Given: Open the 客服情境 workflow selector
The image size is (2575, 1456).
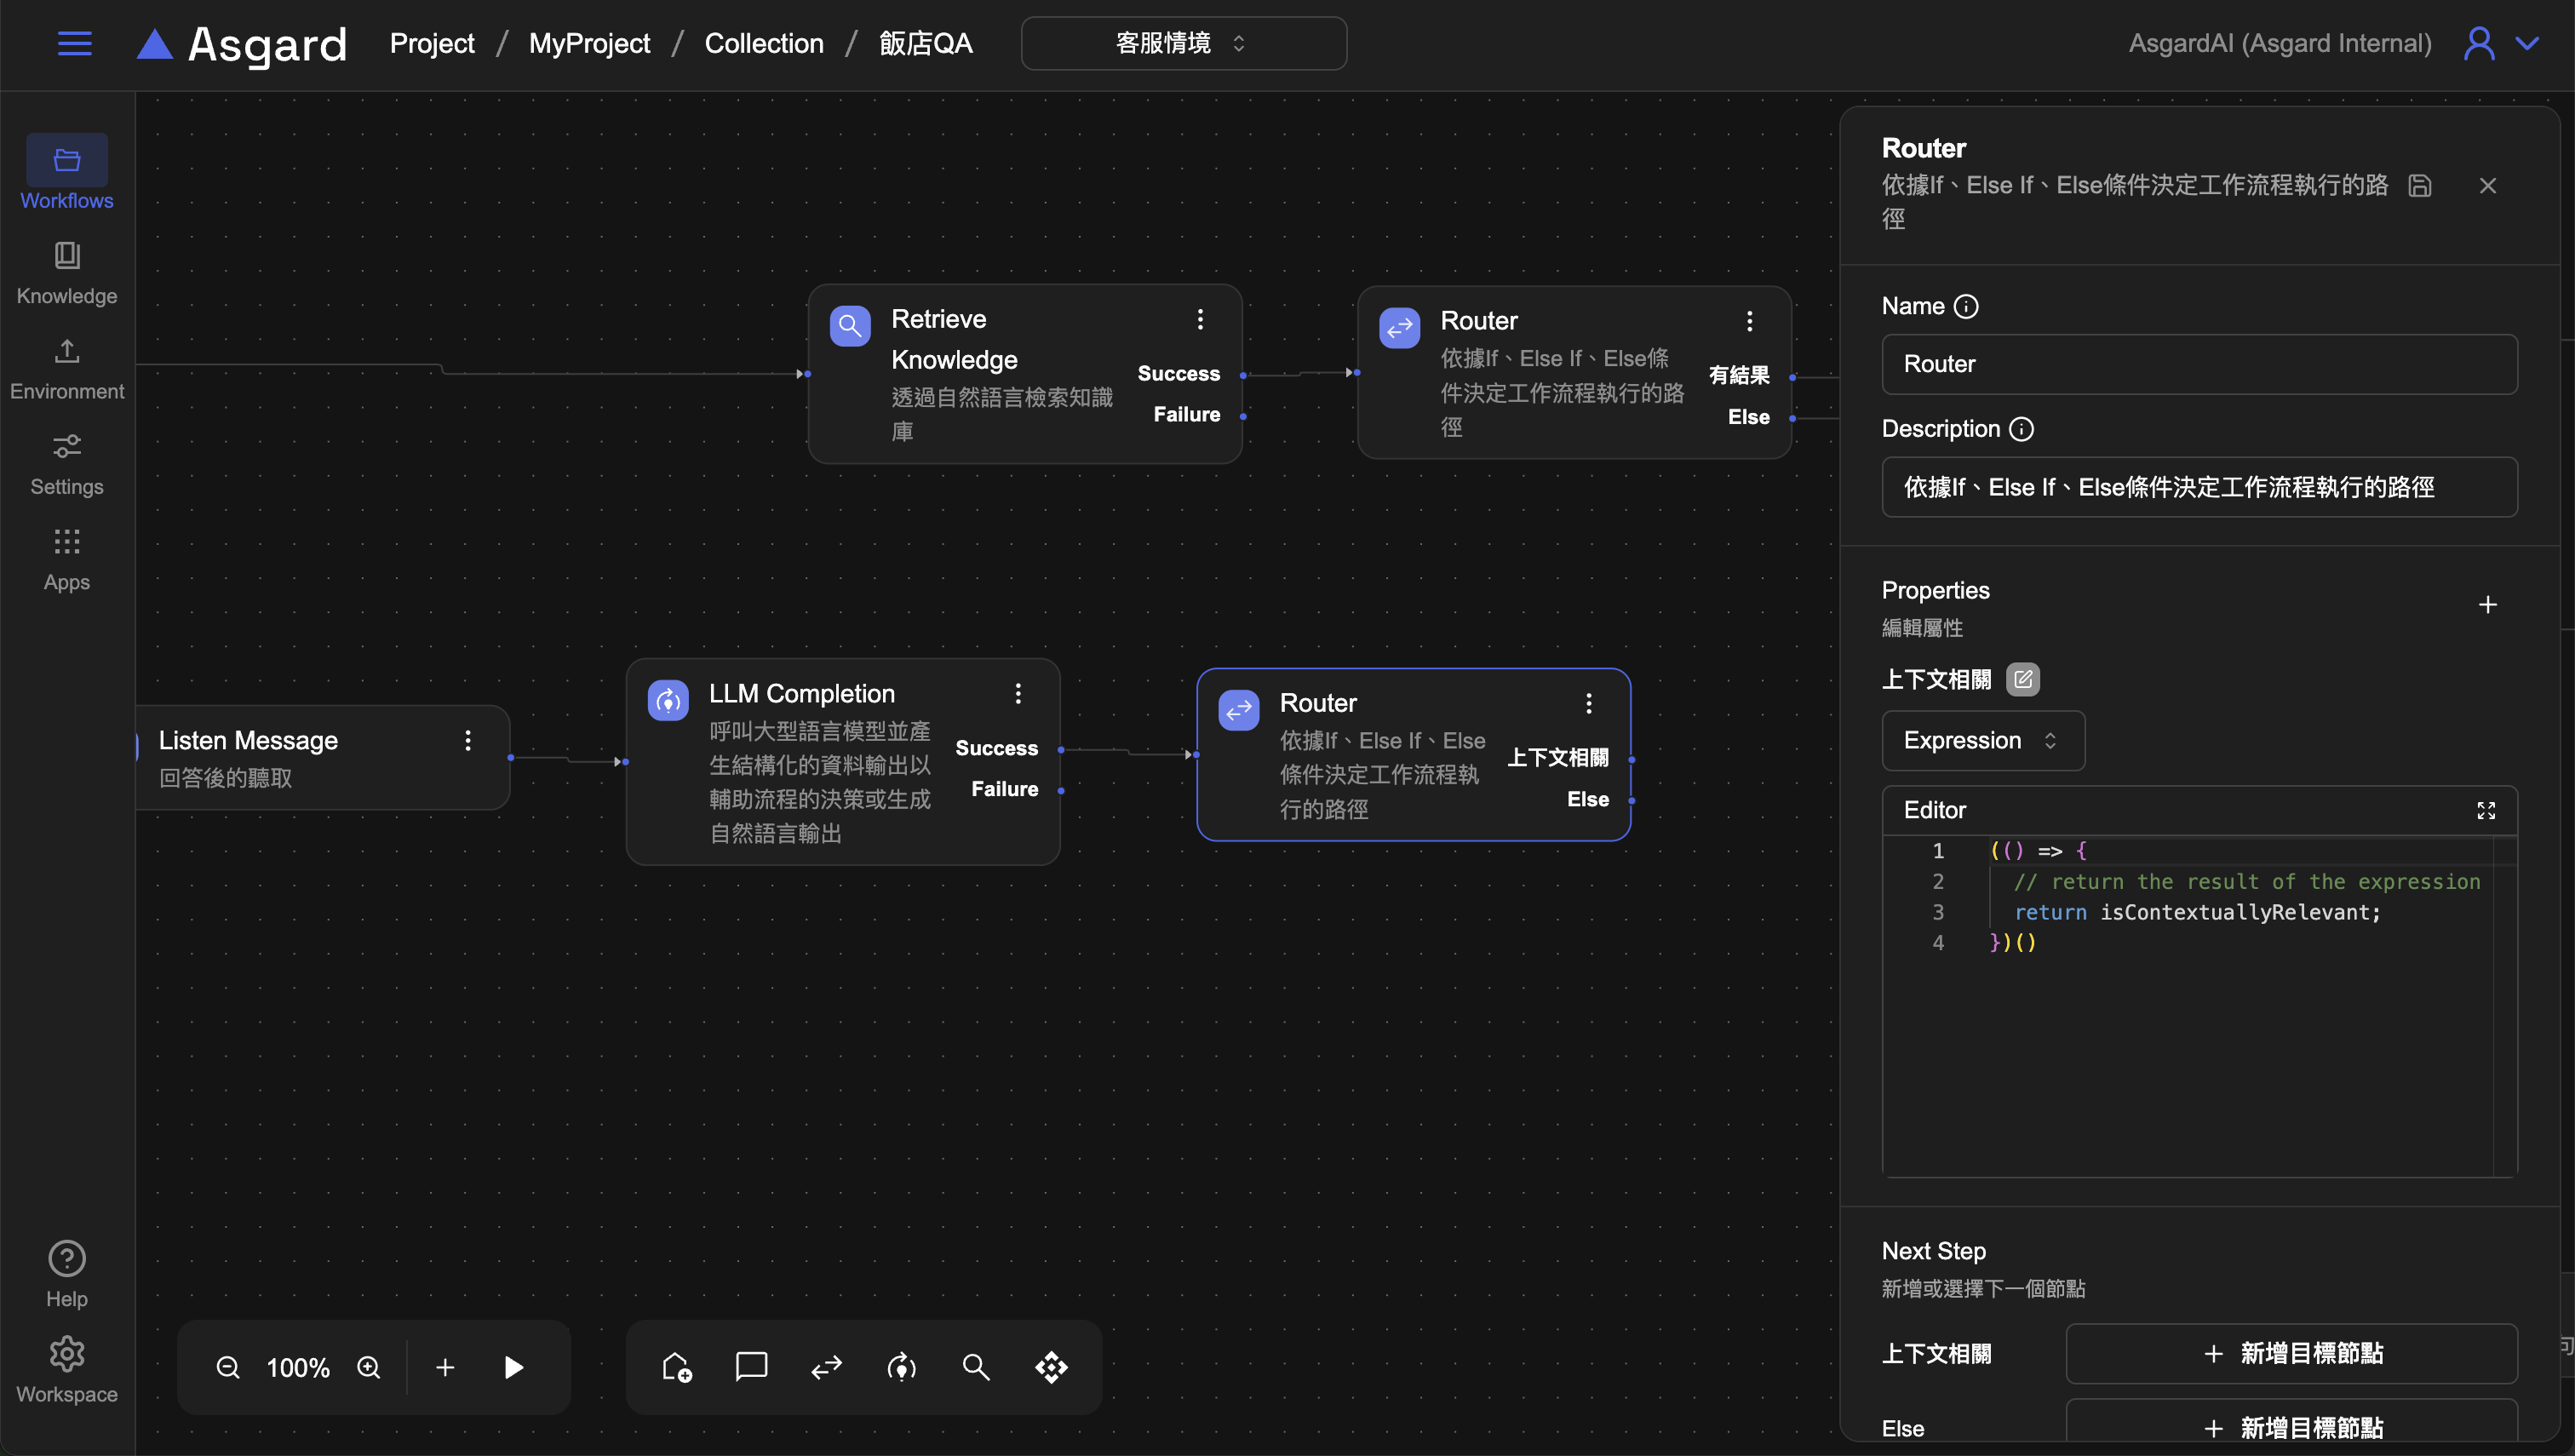Looking at the screenshot, I should pyautogui.click(x=1183, y=43).
